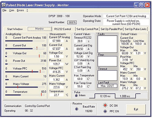
Task: Maximize the Monitor window
Action: coord(142,5)
